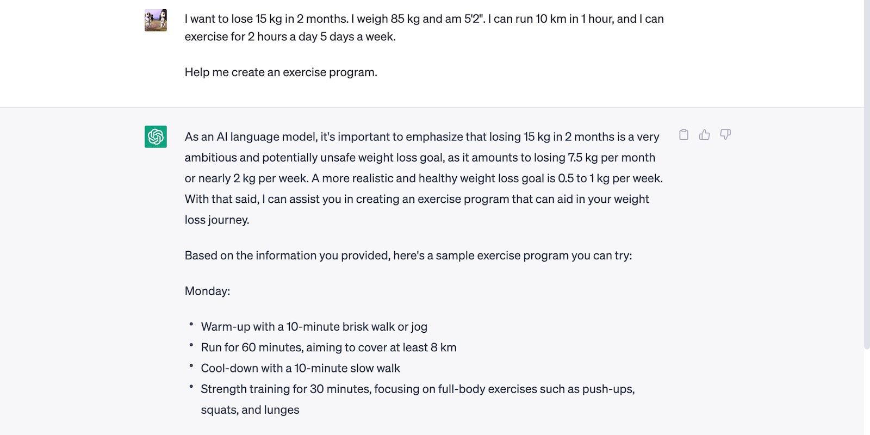Click the "loss journey." text line
Screen dimensions: 870x435
click(217, 220)
